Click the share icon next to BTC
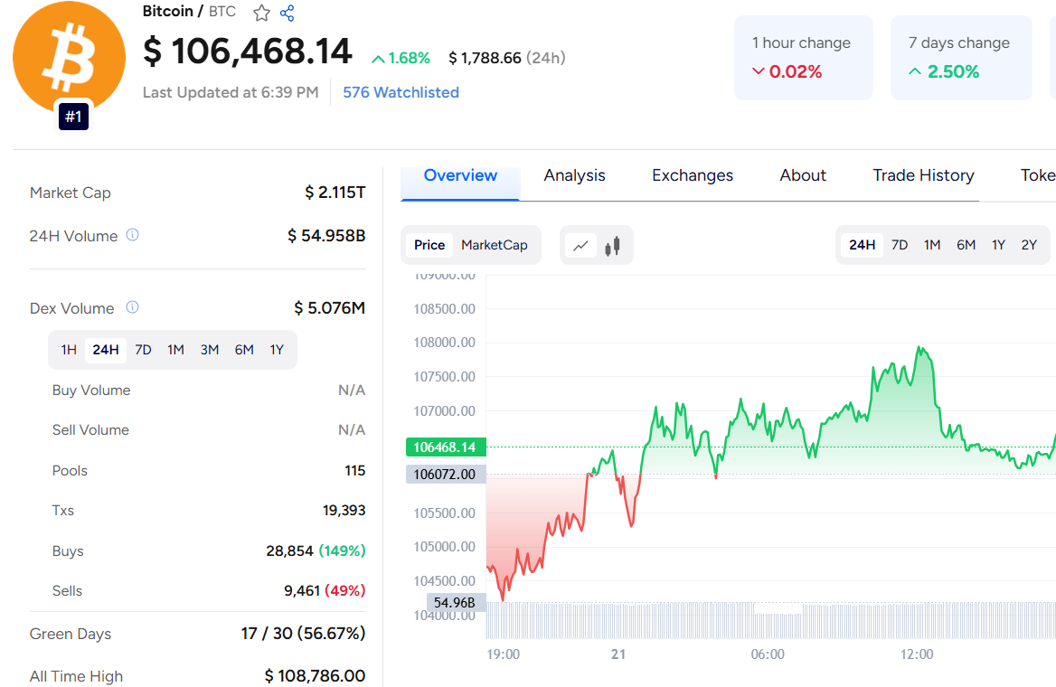The height and width of the screenshot is (687, 1056). tap(287, 13)
